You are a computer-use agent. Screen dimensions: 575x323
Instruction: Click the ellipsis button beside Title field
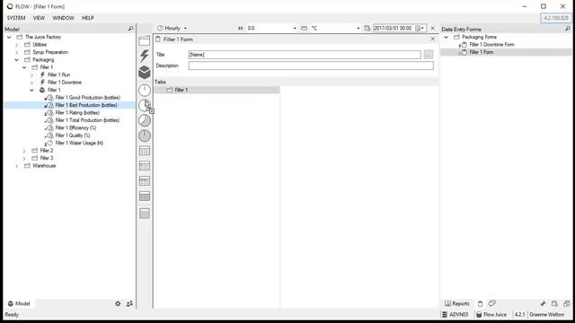click(428, 55)
